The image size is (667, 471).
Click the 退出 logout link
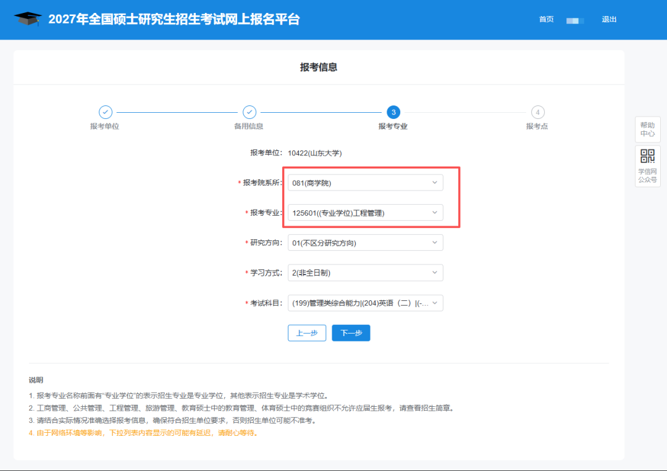[609, 19]
